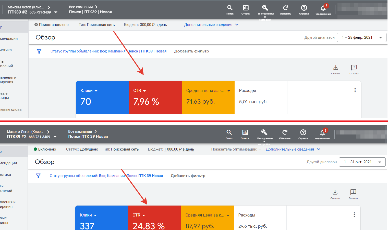Screen dimensions: 388x230
Task: Click the filter chip 'Кампания: Поиск ПТК 39 Новая'
Action: point(135,176)
